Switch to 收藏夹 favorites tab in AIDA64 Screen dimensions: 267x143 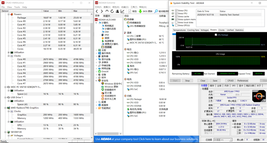107,16
